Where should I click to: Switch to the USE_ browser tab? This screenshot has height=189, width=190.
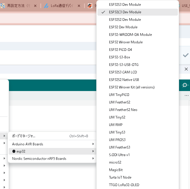[185, 6]
